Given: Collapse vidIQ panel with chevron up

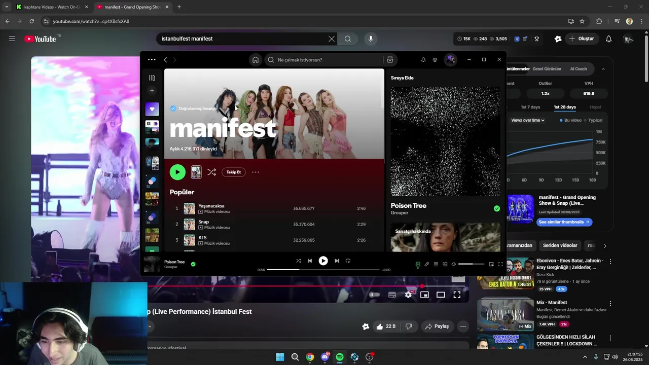Looking at the screenshot, I should click(603, 69).
